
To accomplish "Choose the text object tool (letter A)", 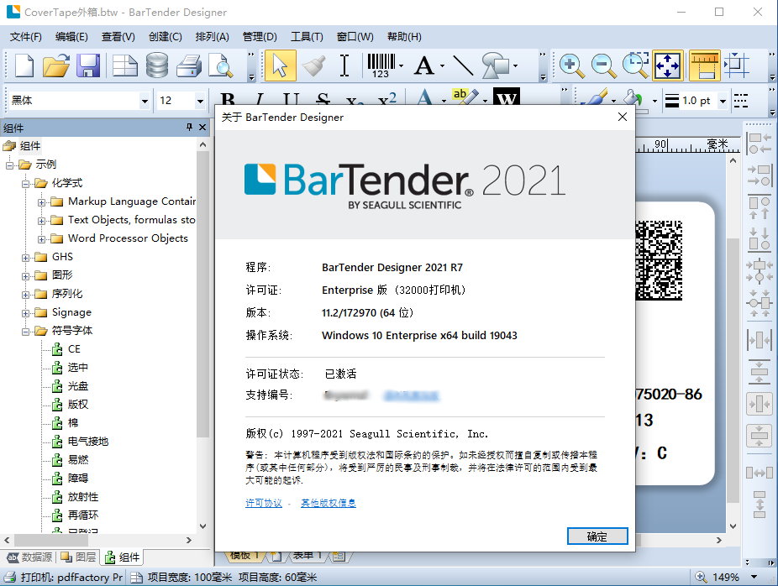I will click(424, 65).
